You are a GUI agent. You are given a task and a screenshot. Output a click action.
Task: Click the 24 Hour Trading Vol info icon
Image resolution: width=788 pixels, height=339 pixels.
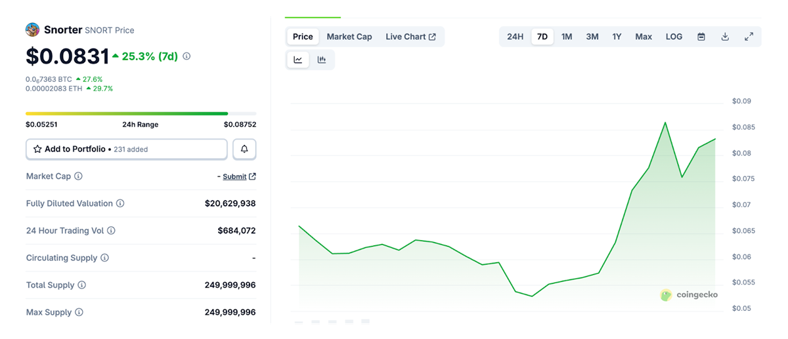click(111, 231)
